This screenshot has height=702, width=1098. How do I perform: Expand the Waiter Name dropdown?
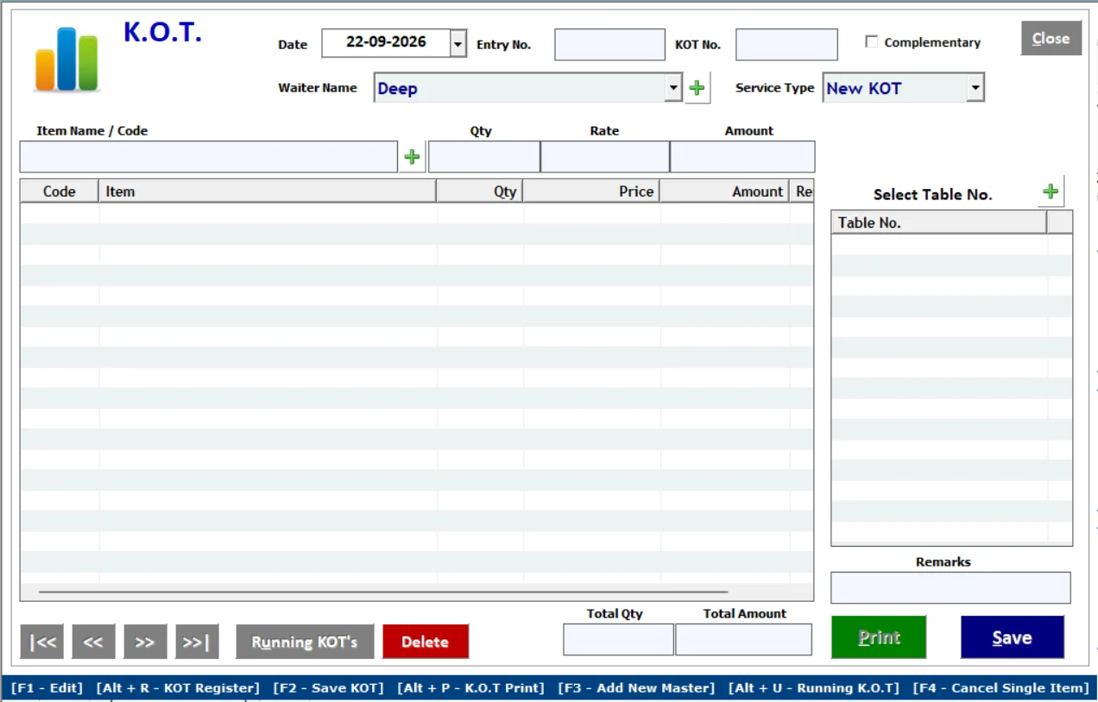(673, 88)
